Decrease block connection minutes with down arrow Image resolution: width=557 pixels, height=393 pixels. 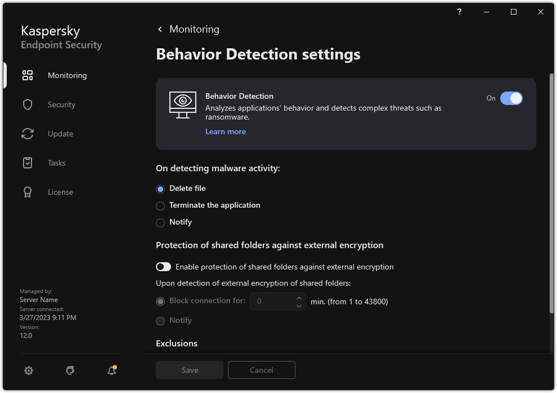pyautogui.click(x=299, y=305)
